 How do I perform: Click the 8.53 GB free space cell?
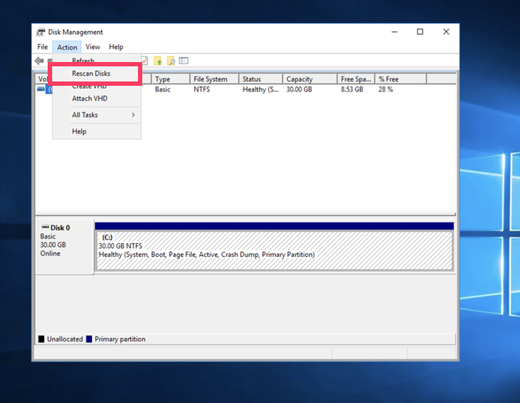coord(352,89)
